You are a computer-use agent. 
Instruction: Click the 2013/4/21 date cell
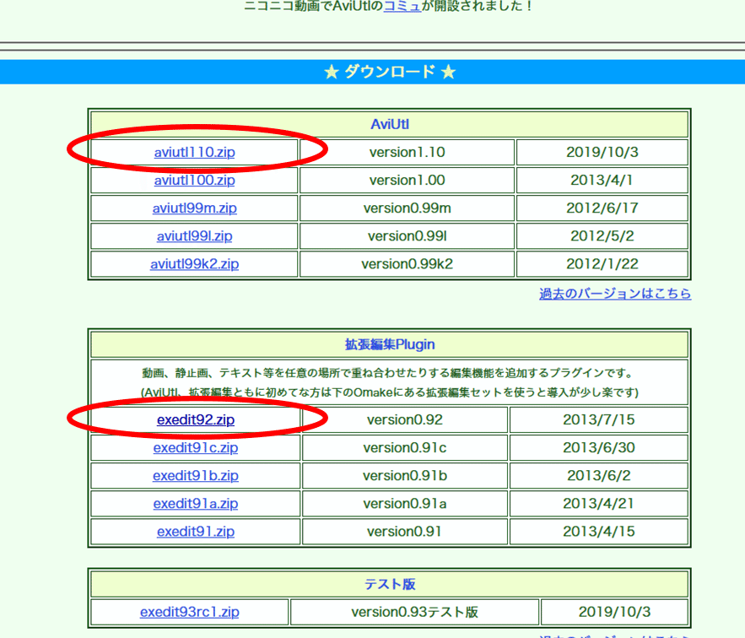[599, 504]
